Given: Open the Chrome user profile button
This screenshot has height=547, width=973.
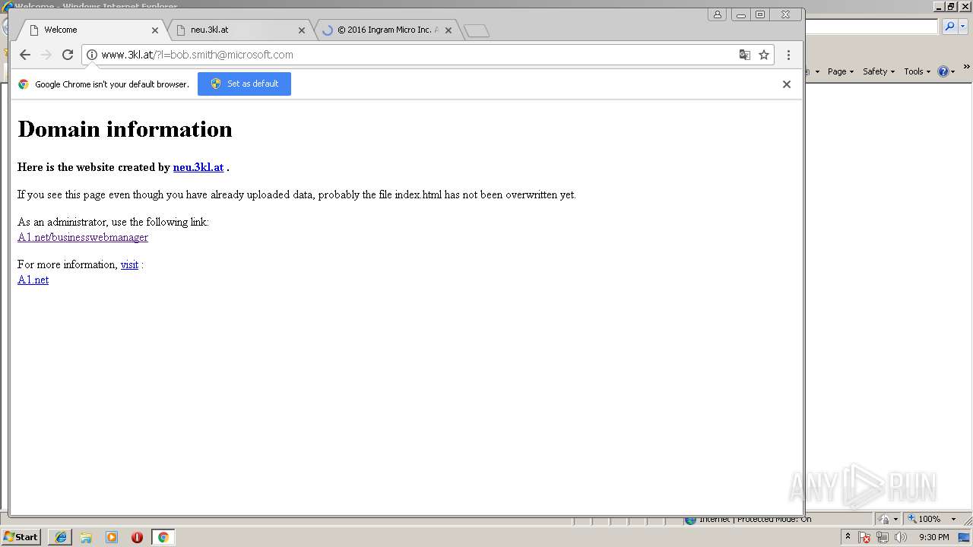Looking at the screenshot, I should click(x=717, y=14).
